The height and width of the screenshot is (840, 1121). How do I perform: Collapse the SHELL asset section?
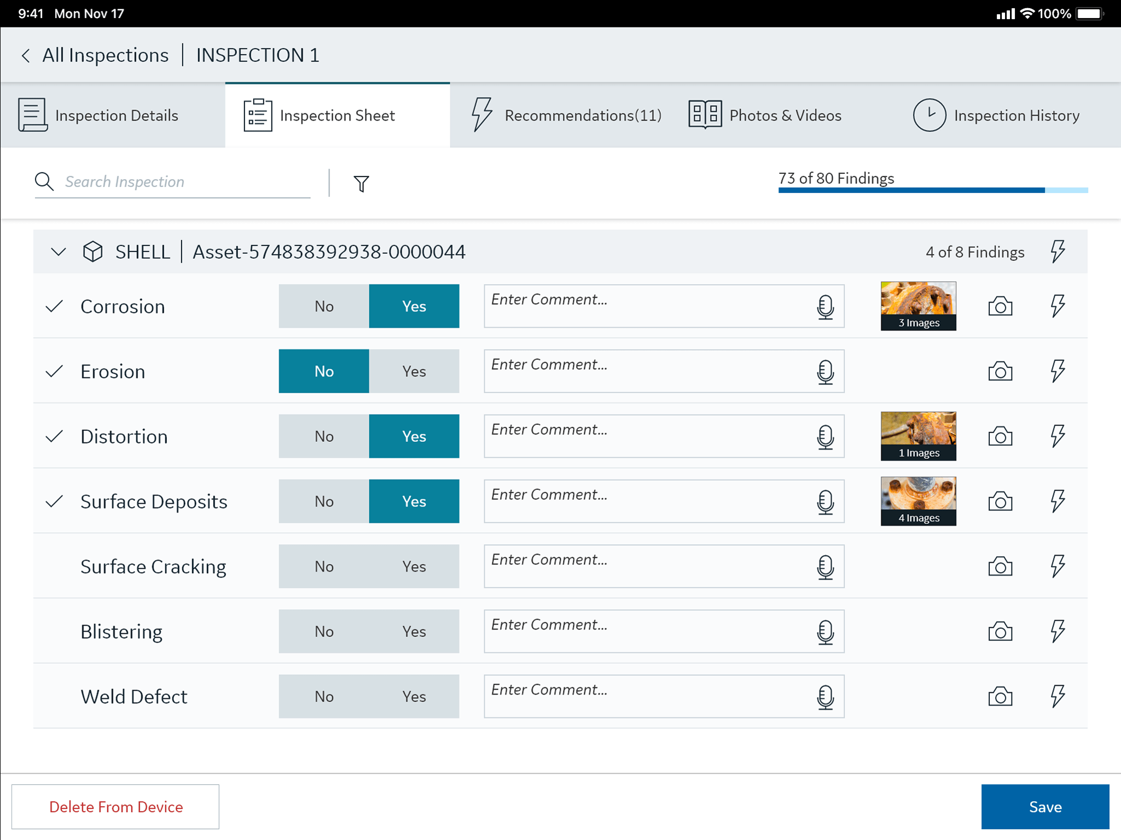(x=58, y=252)
